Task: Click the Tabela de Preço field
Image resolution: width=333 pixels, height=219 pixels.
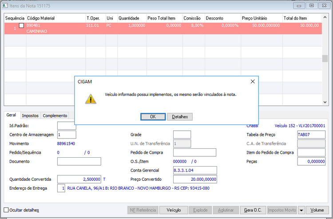Action: click(311, 135)
